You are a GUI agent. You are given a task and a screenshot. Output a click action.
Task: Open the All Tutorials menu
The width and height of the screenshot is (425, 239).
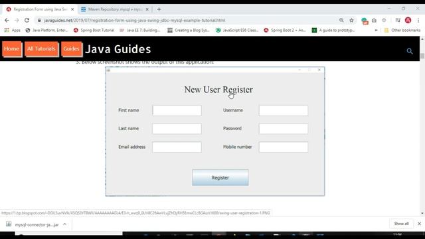tap(41, 49)
